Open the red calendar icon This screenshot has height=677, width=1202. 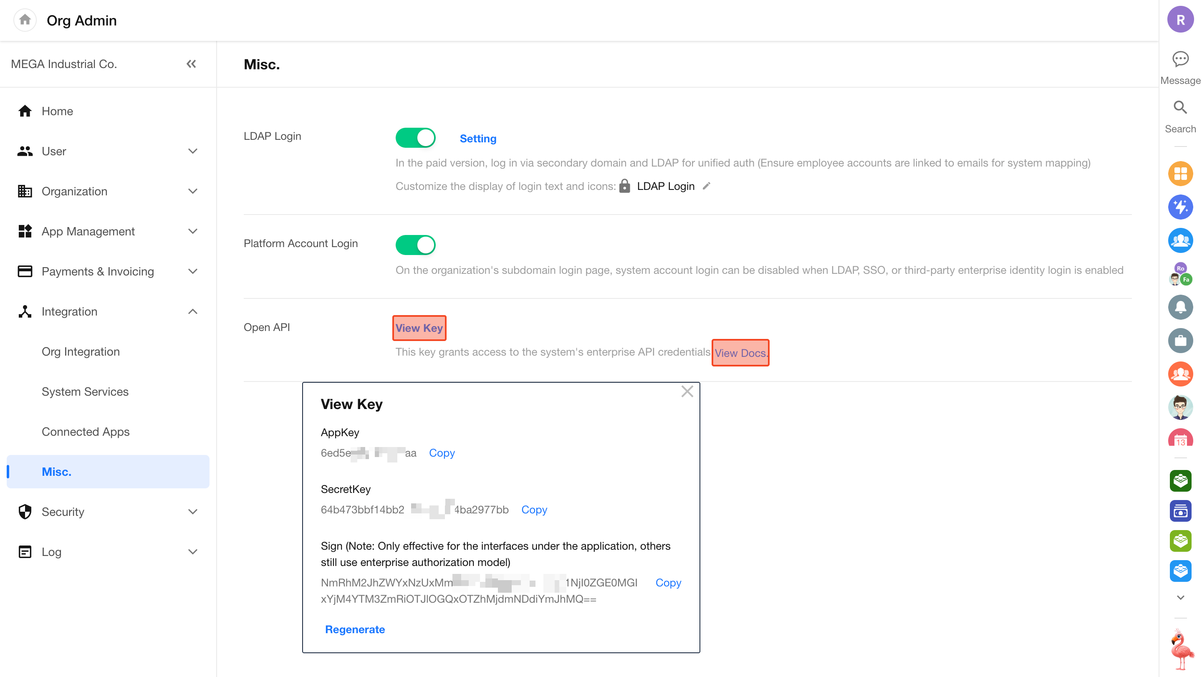(x=1180, y=439)
